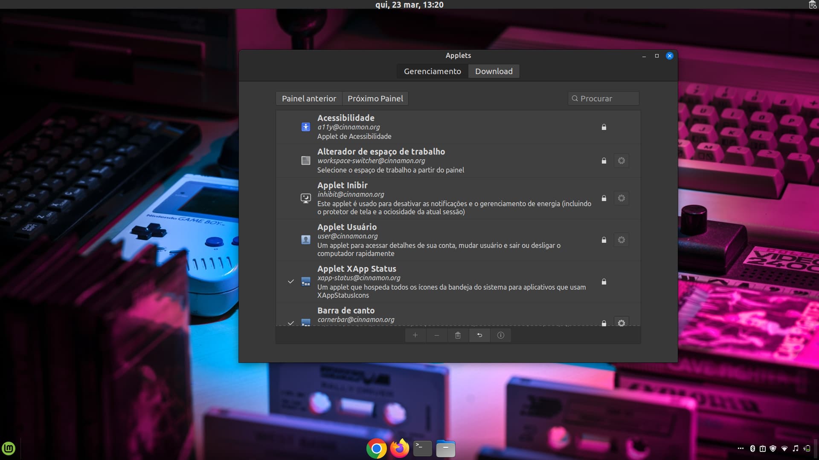This screenshot has width=819, height=460.
Task: Switch to the Gerenciamento tab
Action: click(x=432, y=71)
